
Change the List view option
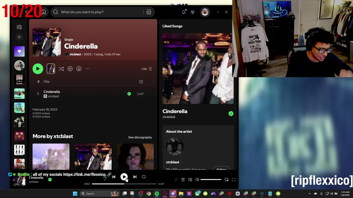tap(147, 69)
